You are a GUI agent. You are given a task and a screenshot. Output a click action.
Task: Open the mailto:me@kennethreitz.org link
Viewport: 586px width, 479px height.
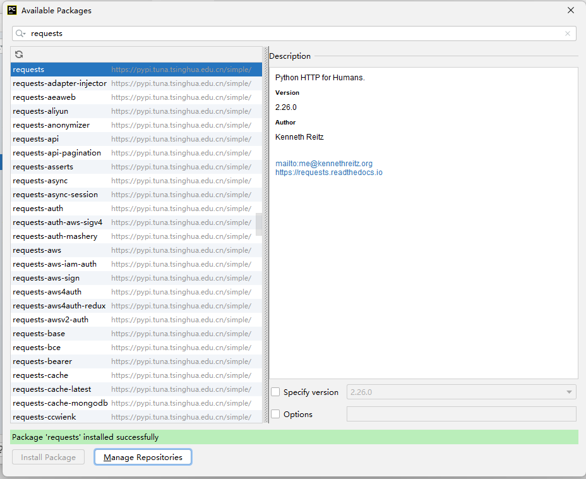click(324, 163)
